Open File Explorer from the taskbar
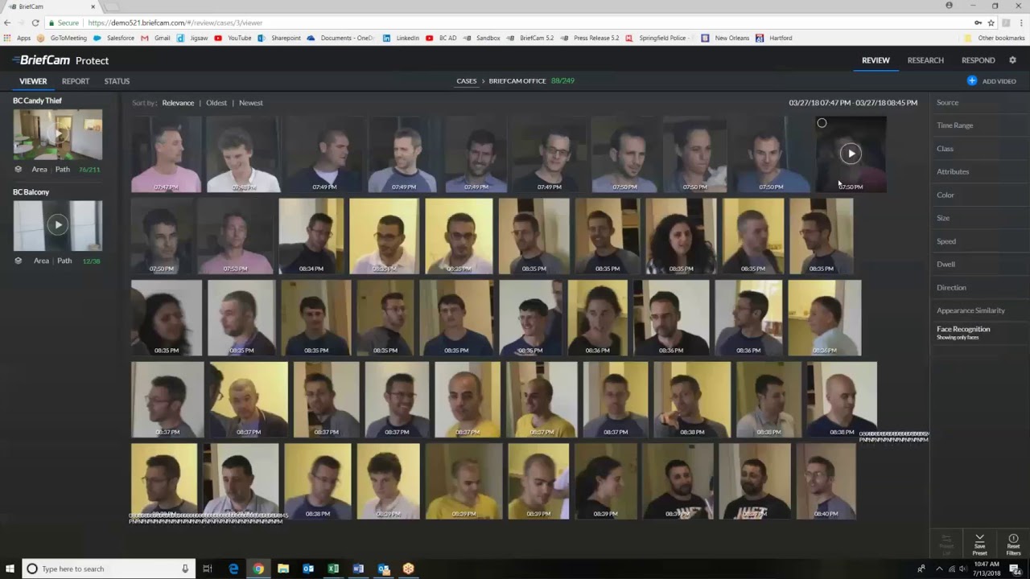 (283, 569)
